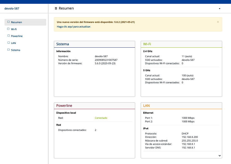The image size is (231, 164).
Task: Navigate to Sistema in the sidebar
Action: (15, 50)
